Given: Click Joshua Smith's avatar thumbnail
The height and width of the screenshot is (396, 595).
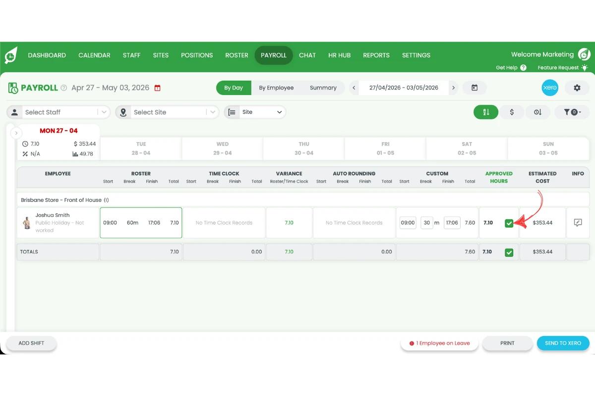Looking at the screenshot, I should (27, 223).
